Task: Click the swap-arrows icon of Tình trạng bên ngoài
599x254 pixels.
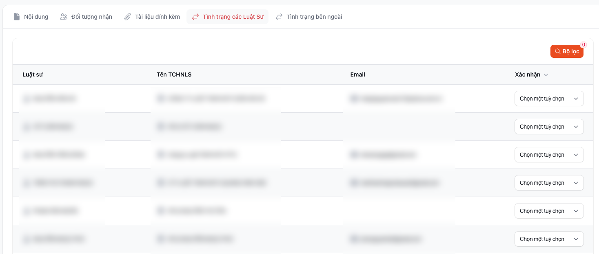Action: pos(279,17)
